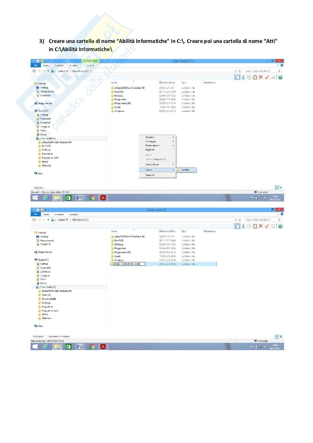Click the globe icon in the context-menu window
The width and height of the screenshot is (313, 443).
[280, 77]
